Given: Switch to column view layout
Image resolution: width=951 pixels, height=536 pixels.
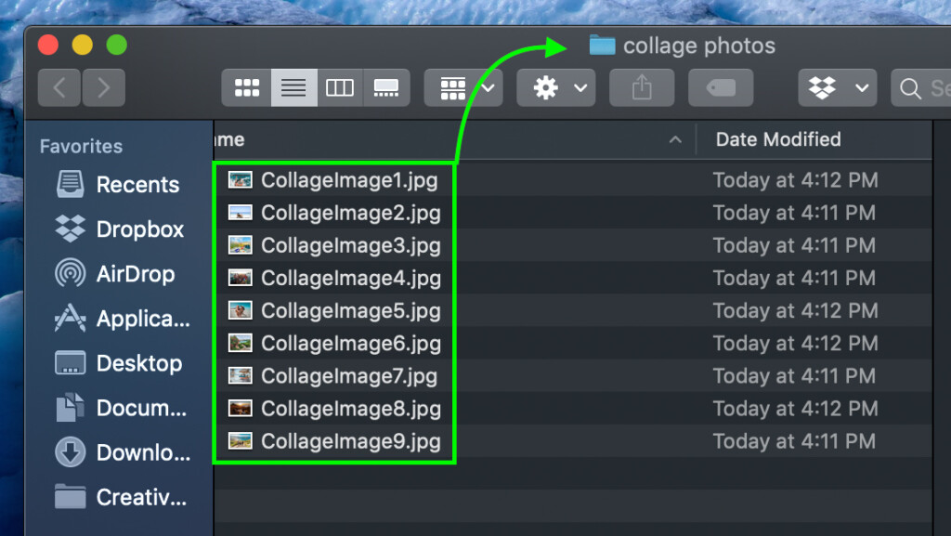Looking at the screenshot, I should 340,88.
